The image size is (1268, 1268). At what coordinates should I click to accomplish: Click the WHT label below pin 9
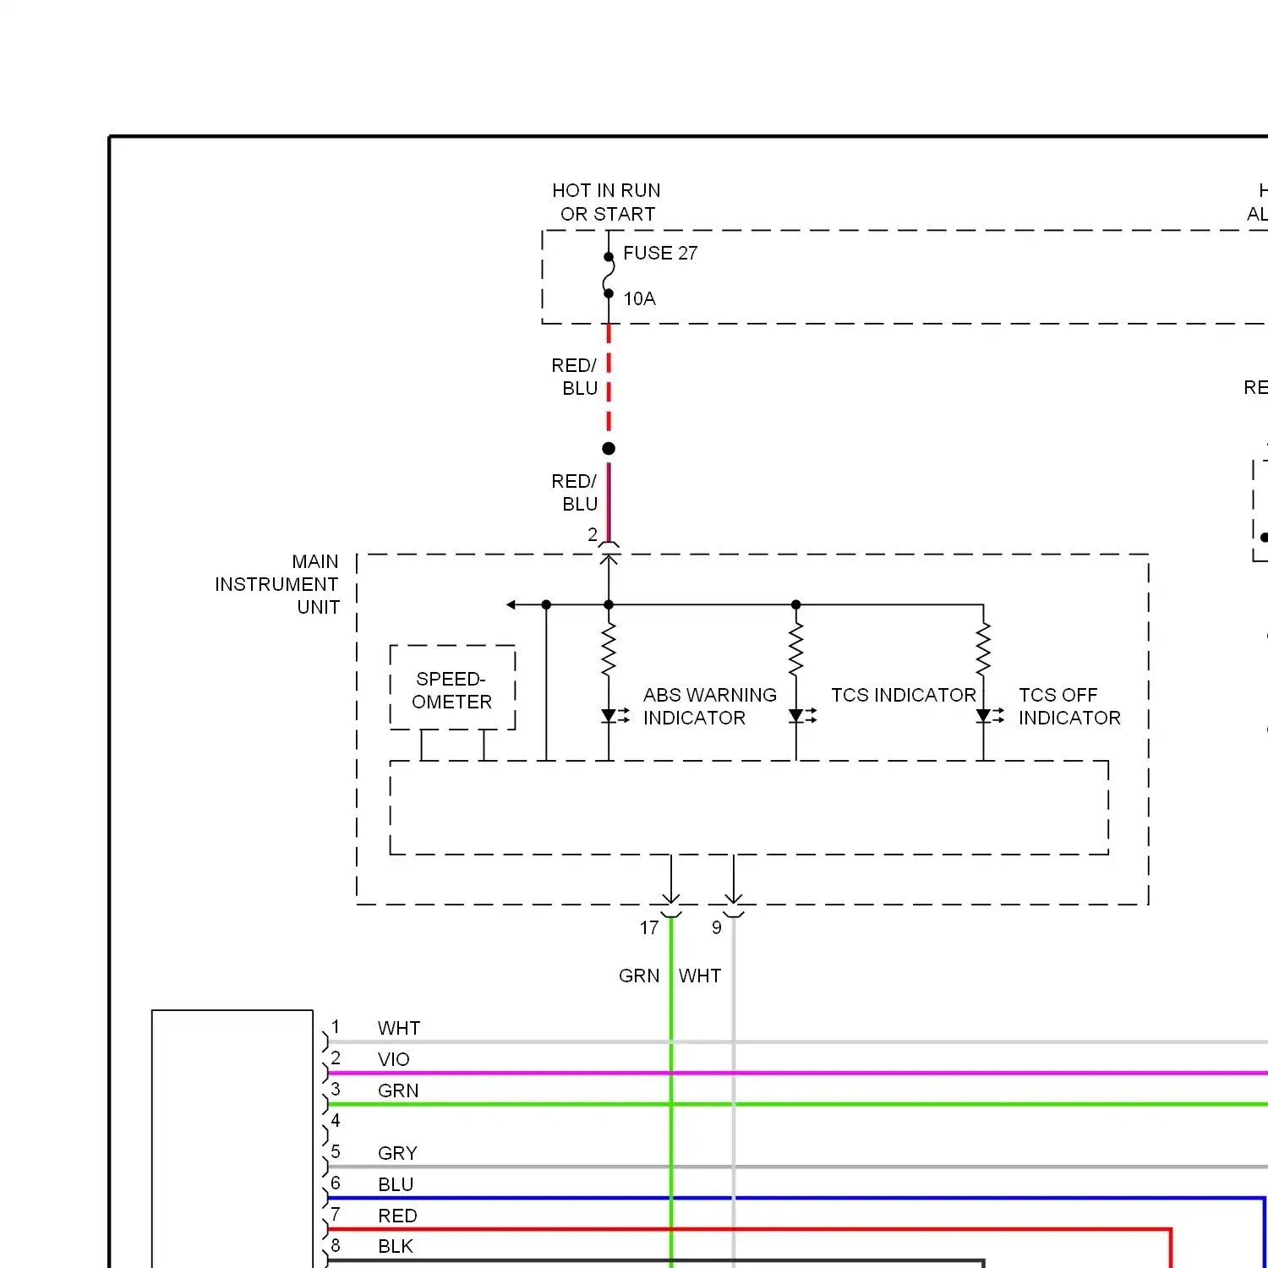click(700, 976)
